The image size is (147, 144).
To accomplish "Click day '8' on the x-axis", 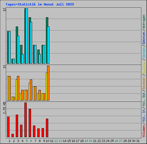I will pos(40,141).
